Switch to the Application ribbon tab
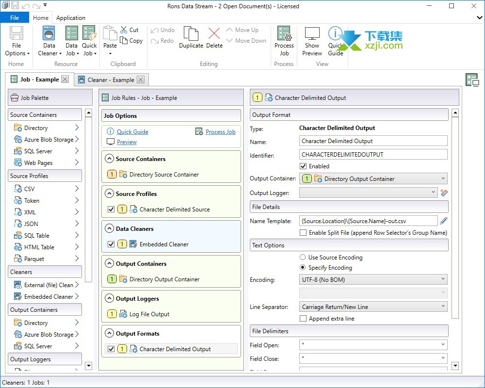Image resolution: width=485 pixels, height=388 pixels. point(70,17)
